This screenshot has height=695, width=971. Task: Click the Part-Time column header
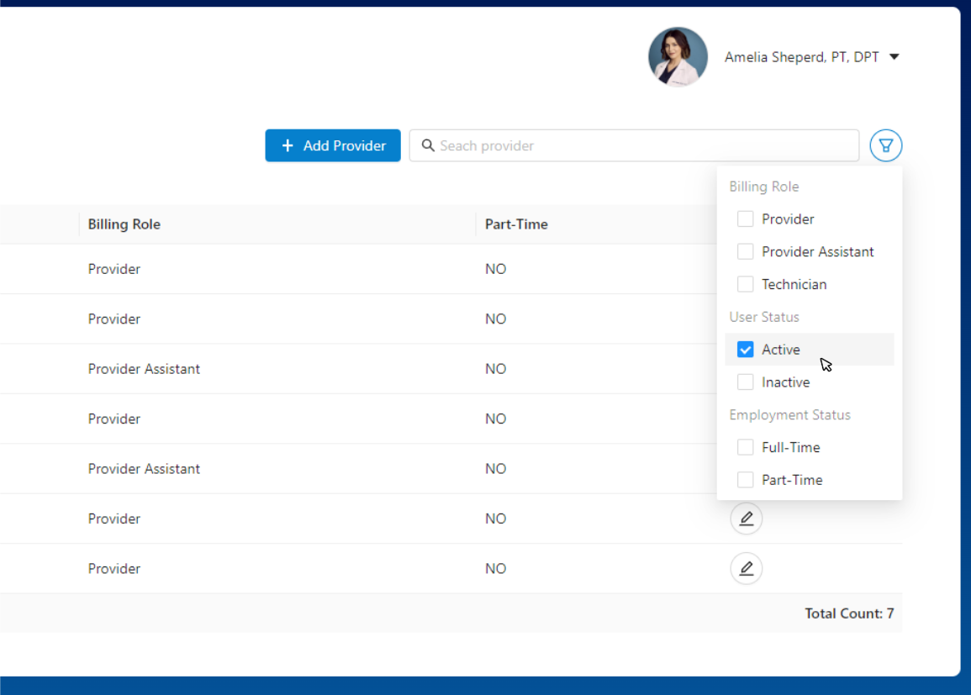(x=516, y=224)
